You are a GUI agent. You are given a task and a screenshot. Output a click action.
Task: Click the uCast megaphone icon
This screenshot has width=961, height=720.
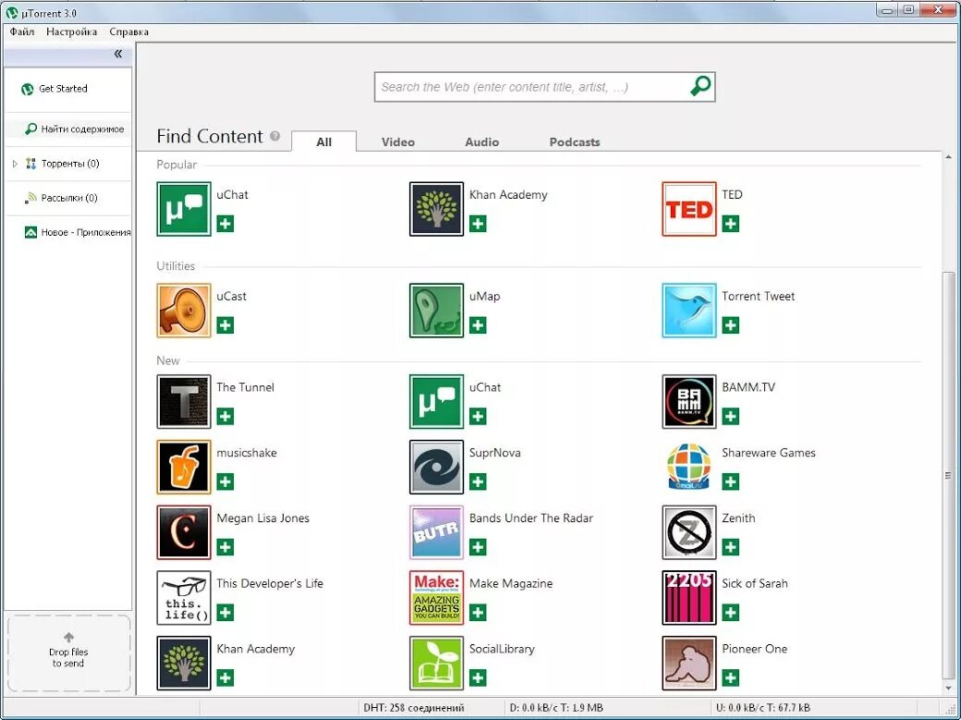click(x=184, y=311)
